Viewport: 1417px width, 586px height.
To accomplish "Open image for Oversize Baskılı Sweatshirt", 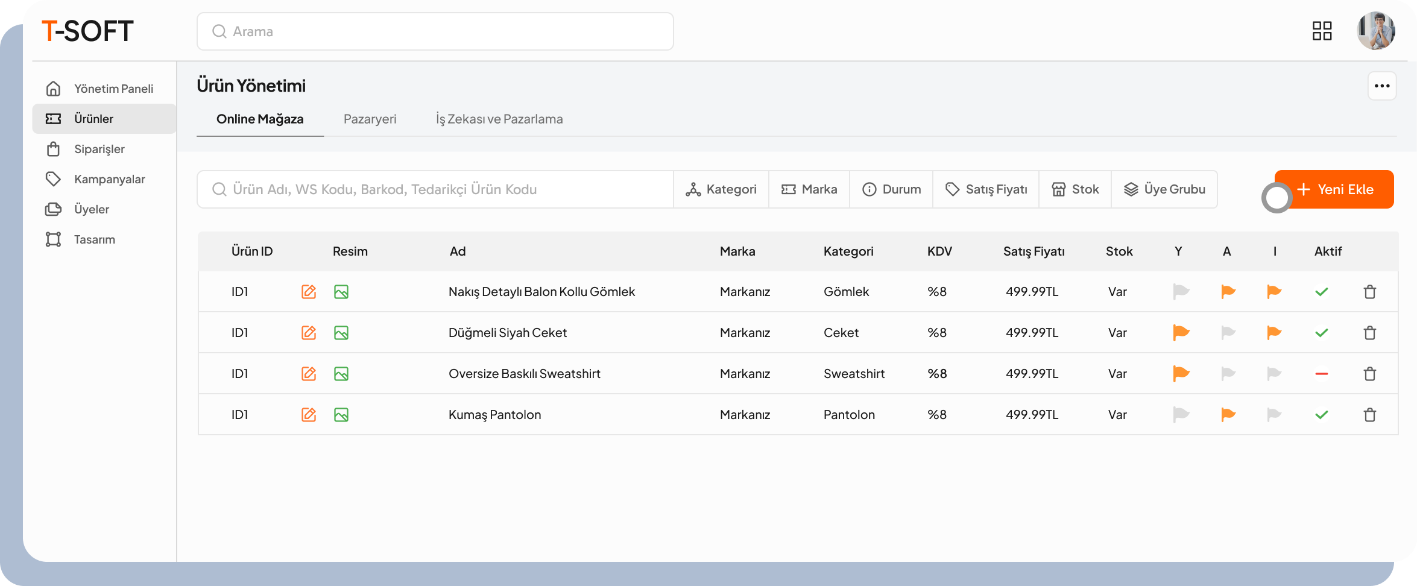I will (341, 374).
